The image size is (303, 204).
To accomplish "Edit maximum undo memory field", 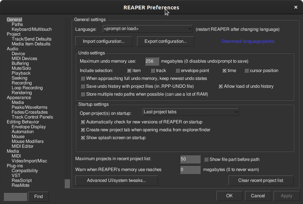I will [x=152, y=61].
